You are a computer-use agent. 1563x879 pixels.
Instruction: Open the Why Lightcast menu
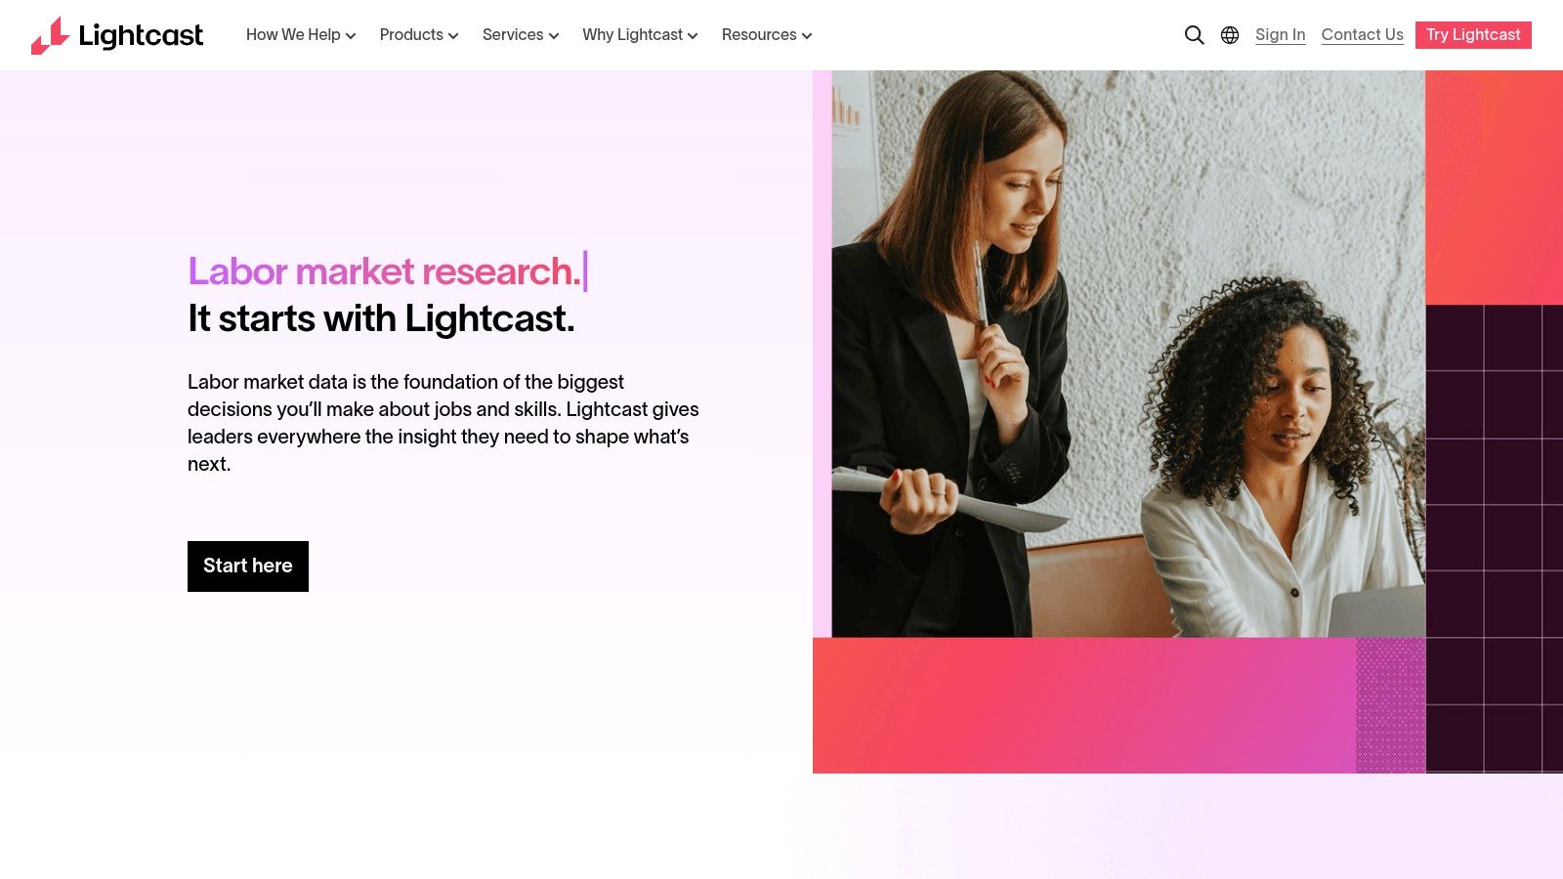point(640,35)
